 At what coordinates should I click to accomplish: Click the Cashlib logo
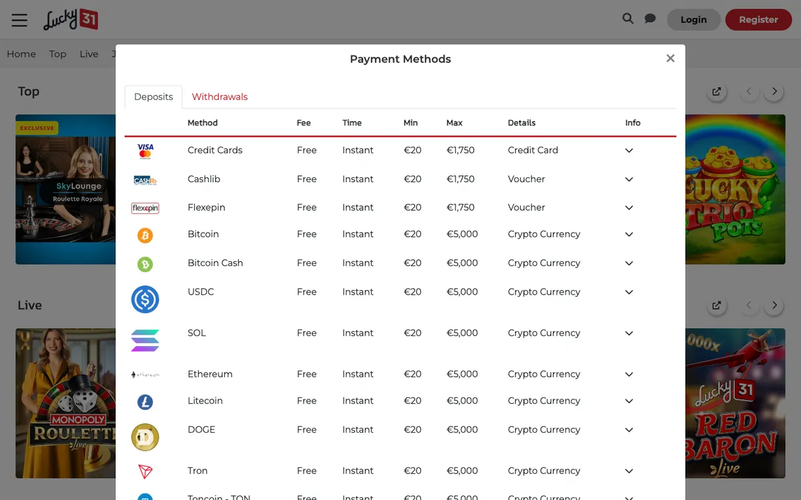(x=146, y=180)
